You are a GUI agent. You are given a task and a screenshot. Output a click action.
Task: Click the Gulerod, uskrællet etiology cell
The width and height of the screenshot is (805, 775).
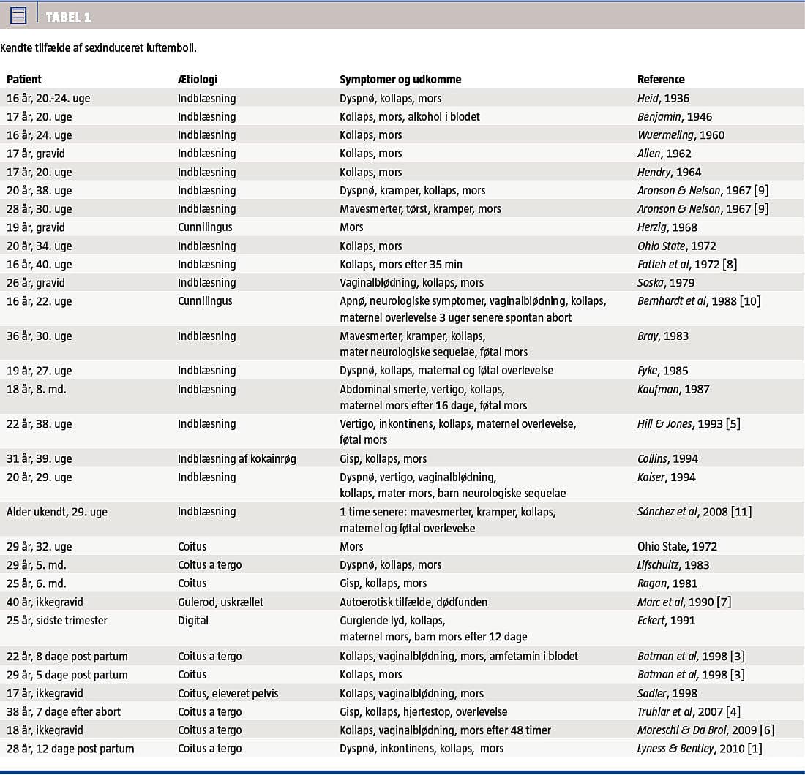220,602
